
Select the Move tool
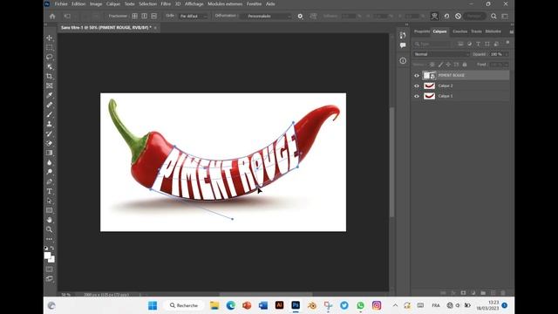[x=50, y=38]
